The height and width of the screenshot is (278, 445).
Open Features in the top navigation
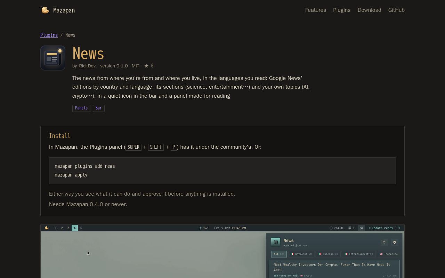click(316, 10)
